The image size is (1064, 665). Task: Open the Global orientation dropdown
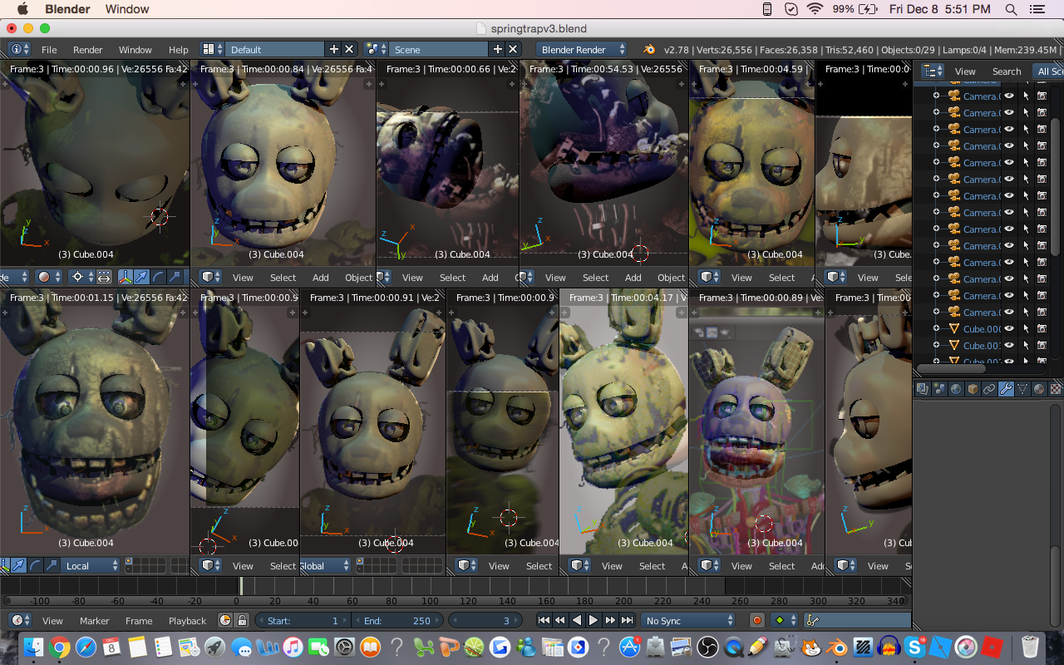(325, 565)
